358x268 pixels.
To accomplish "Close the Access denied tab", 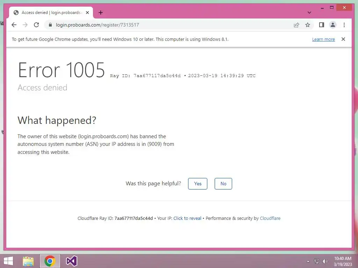I will pyautogui.click(x=87, y=13).
